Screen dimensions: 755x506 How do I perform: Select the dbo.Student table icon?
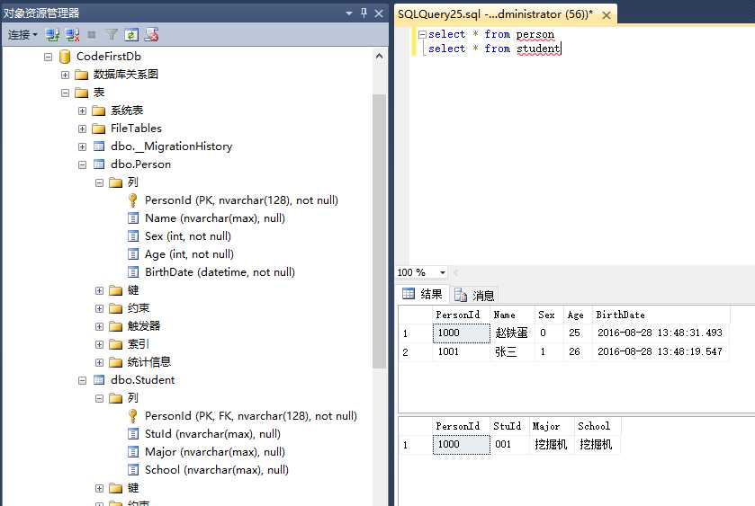99,380
